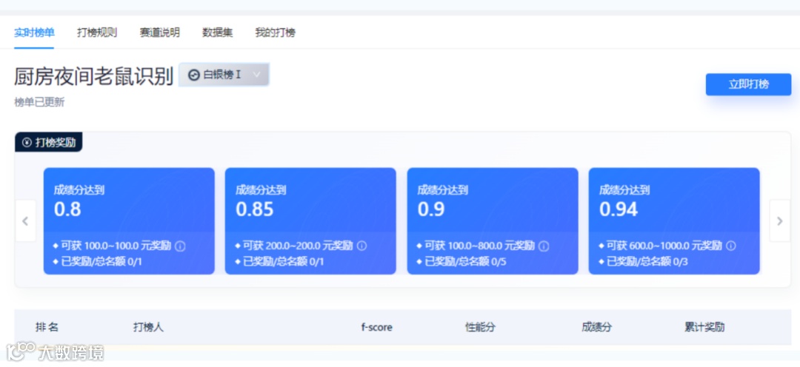Click 已奖励/总名额 0/5 text
This screenshot has width=800, height=367.
coord(465,262)
